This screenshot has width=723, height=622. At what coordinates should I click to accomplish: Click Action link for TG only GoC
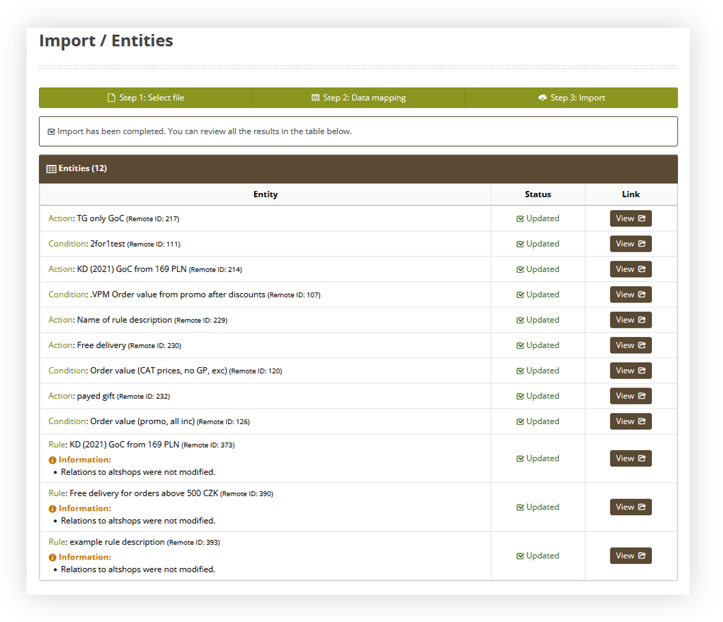click(61, 218)
